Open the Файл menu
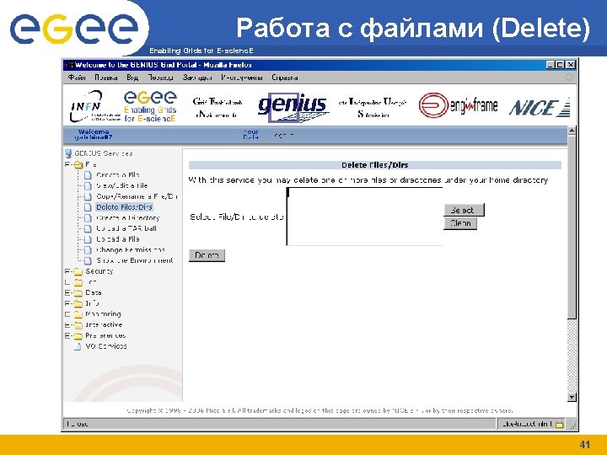Screen dimensions: 607x455 tap(77, 78)
